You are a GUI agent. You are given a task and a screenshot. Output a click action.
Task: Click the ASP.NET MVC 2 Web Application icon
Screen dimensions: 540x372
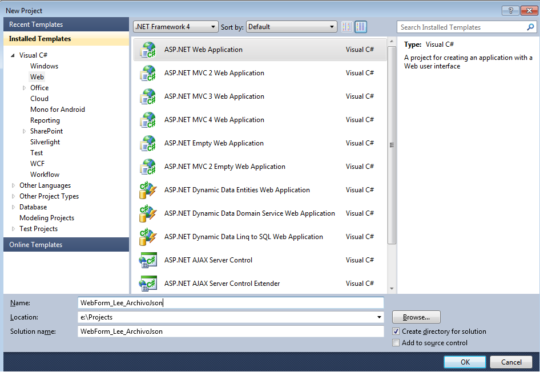coord(148,73)
